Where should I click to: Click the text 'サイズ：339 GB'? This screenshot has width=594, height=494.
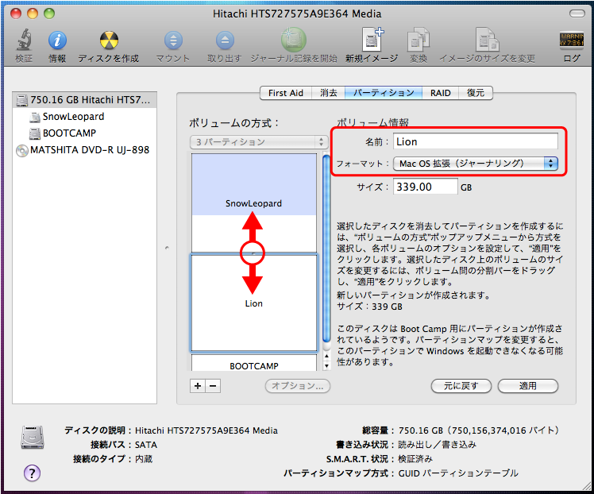click(370, 307)
